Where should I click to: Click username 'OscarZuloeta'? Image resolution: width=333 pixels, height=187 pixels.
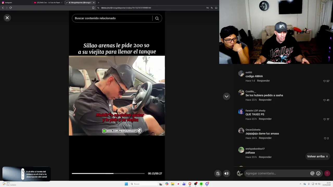point(253,130)
